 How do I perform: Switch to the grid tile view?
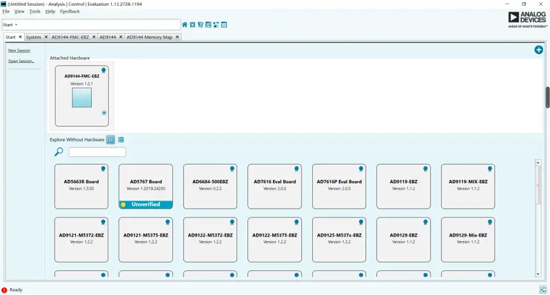111,140
